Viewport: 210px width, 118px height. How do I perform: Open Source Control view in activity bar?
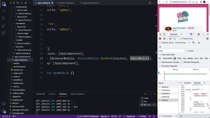click(x=4, y=18)
